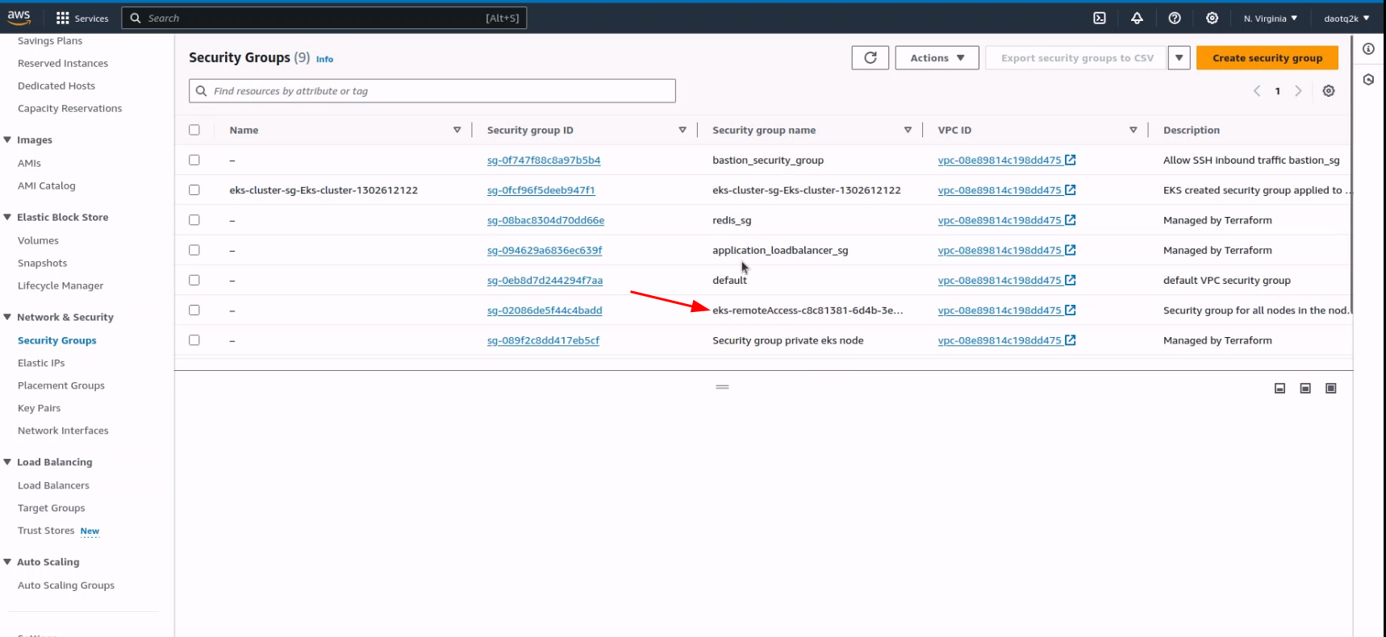The width and height of the screenshot is (1386, 637).
Task: Click the eks-remoteAccess-c8c81381 group name
Action: [808, 310]
